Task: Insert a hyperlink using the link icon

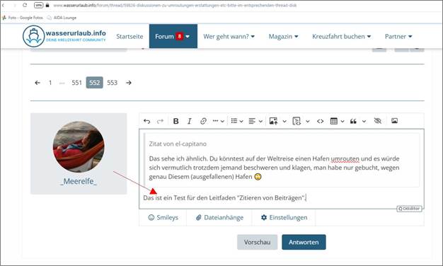Action: [x=203, y=121]
